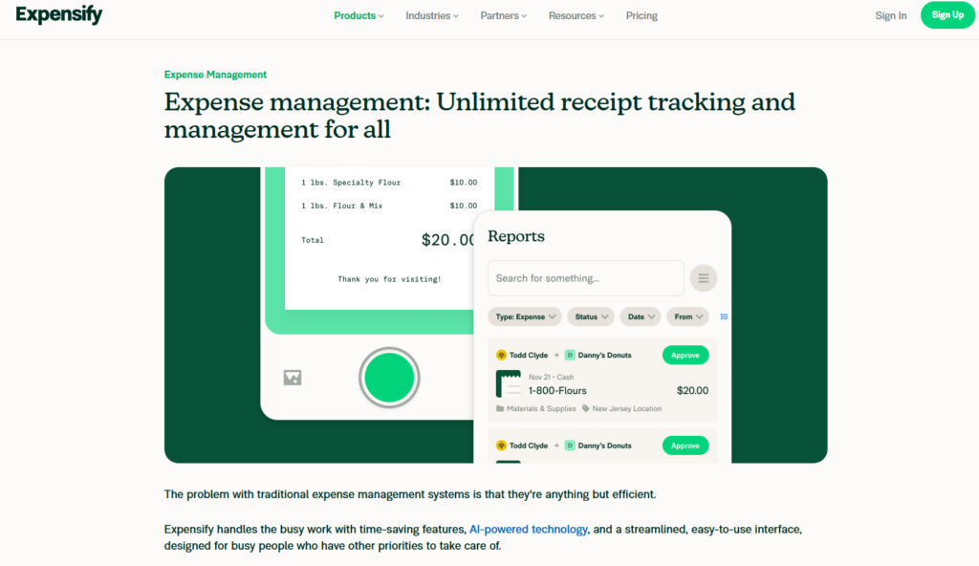
Task: Click the $20.00 expense amount
Action: point(692,390)
